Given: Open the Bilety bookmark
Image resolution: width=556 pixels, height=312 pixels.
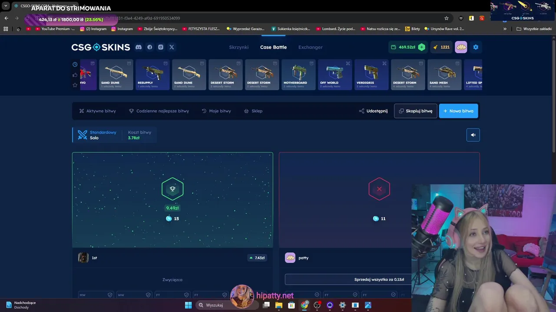Looking at the screenshot, I should (413, 29).
